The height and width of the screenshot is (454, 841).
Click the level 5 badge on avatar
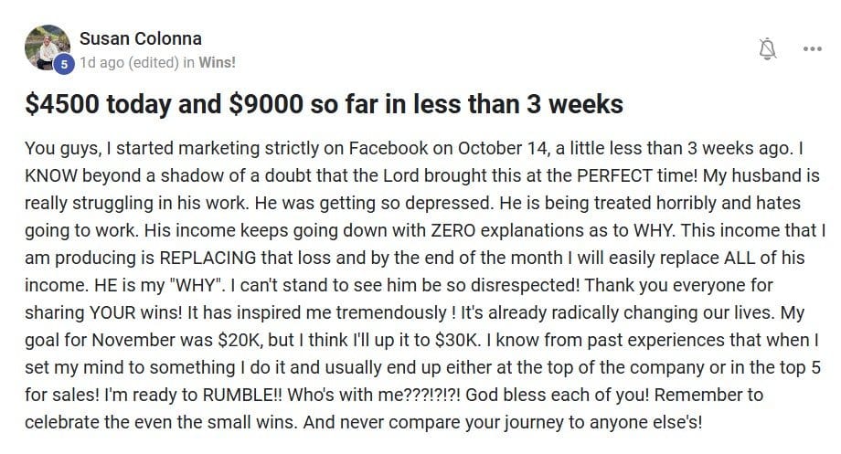tap(64, 64)
